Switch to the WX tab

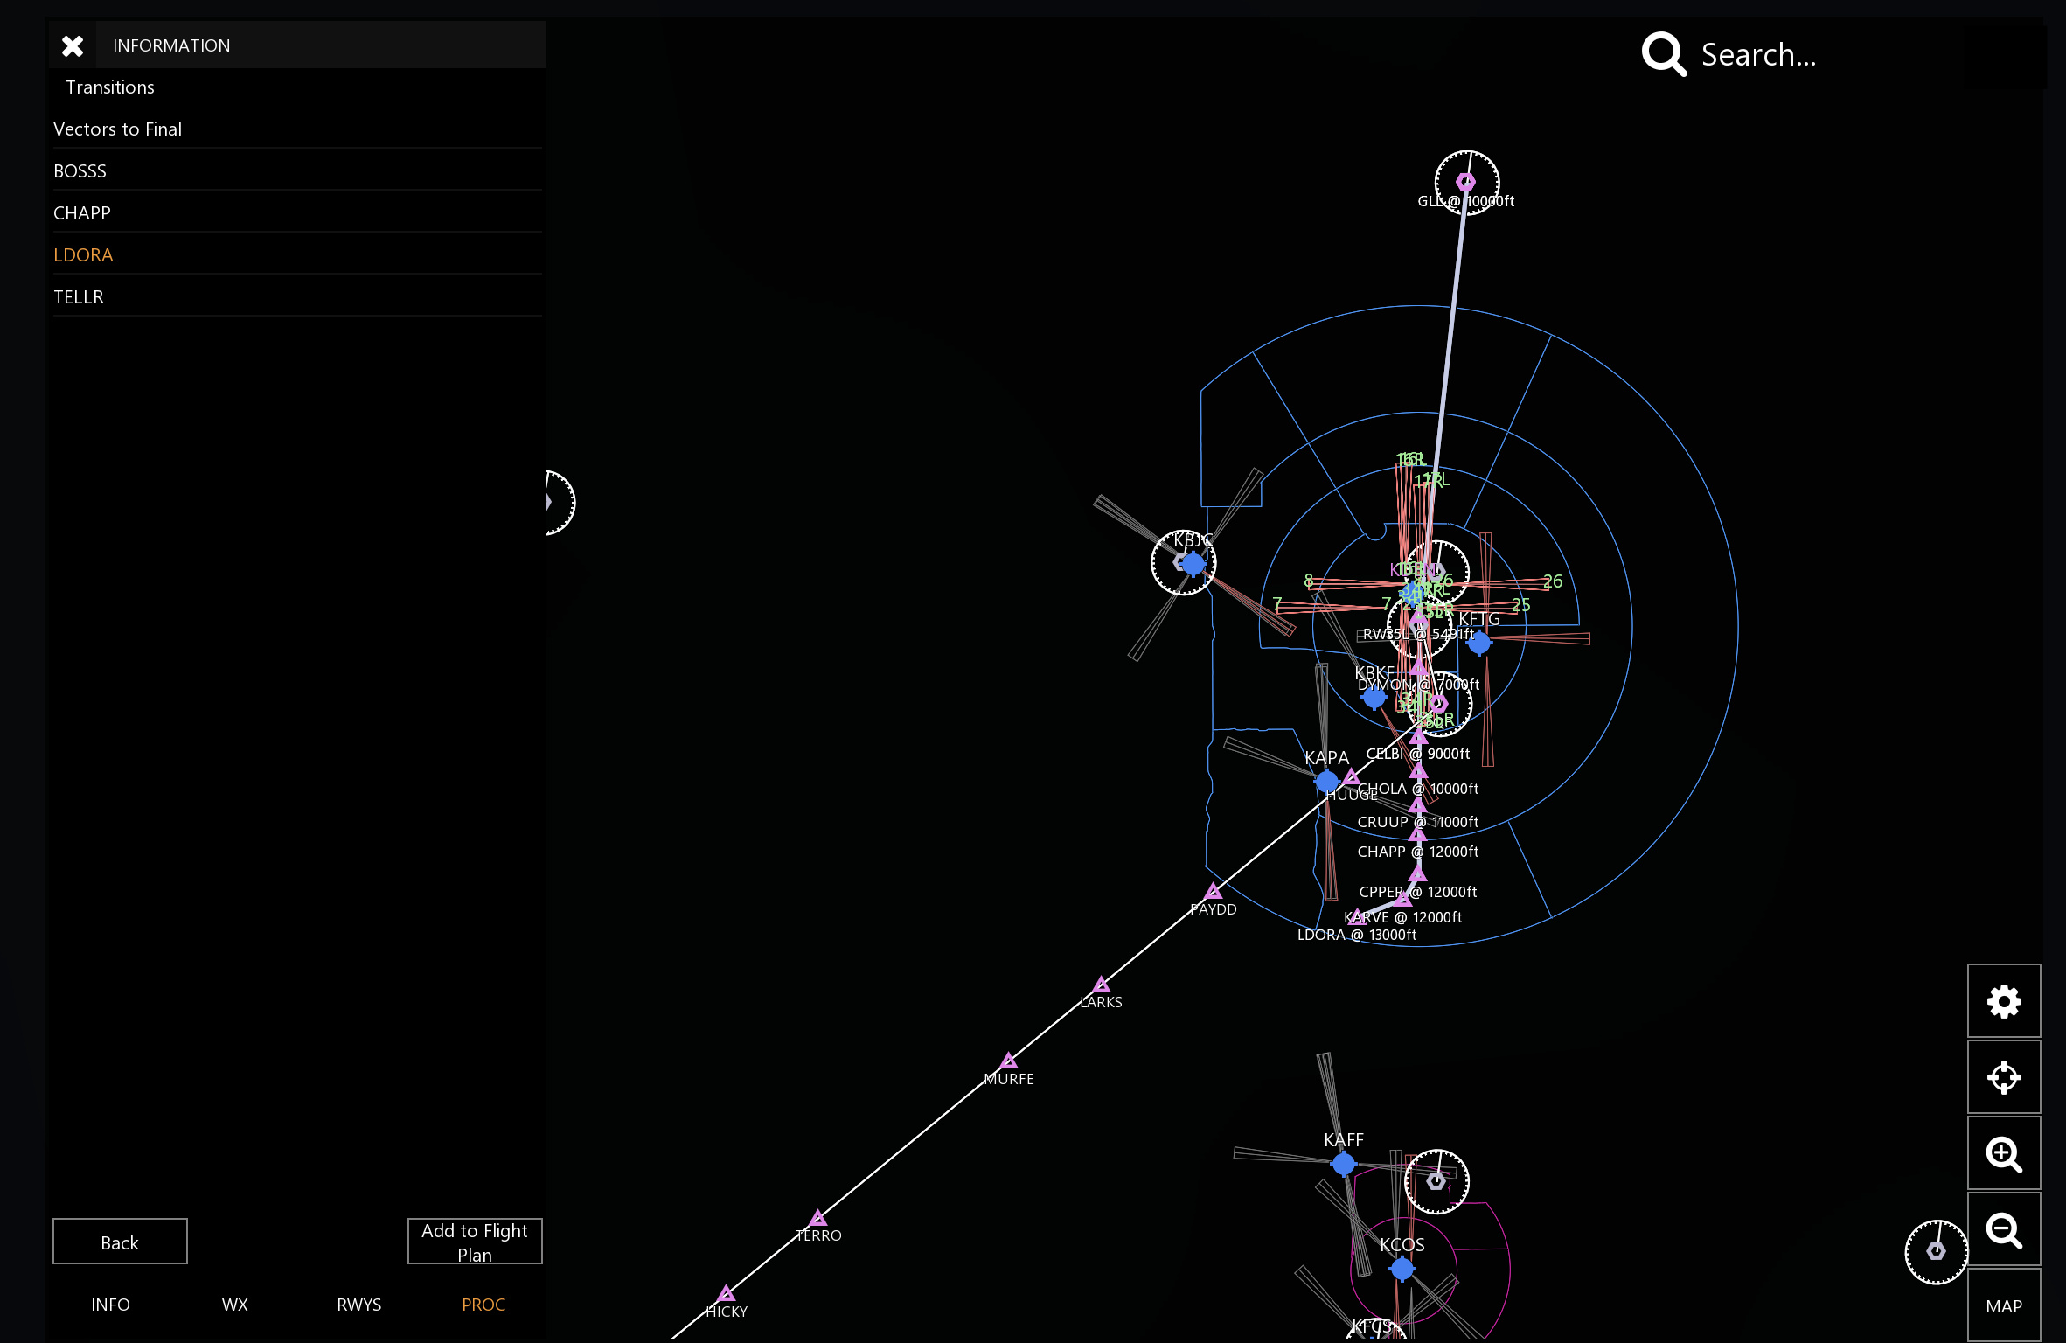[234, 1304]
